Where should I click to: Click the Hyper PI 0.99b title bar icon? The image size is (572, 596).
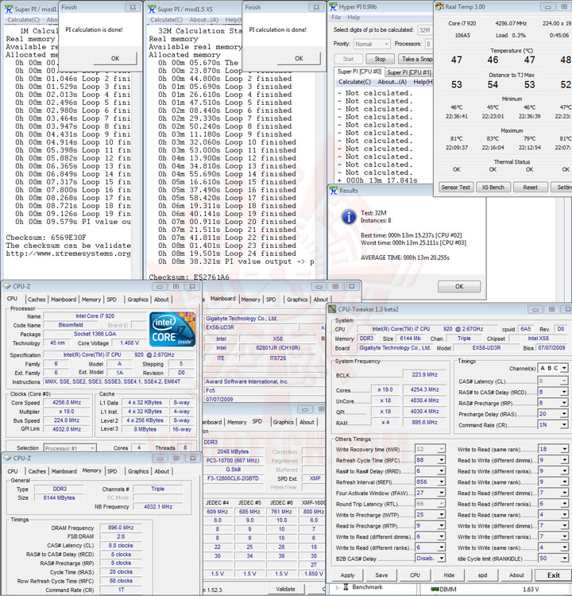[x=333, y=7]
